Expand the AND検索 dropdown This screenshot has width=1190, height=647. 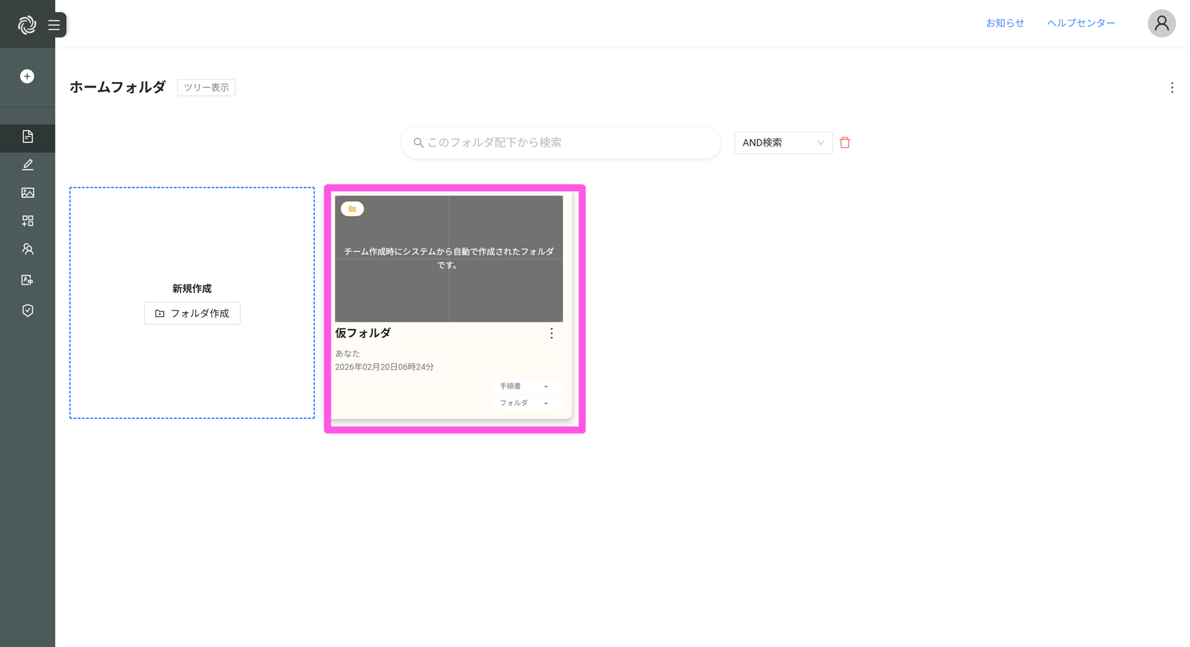coord(782,143)
